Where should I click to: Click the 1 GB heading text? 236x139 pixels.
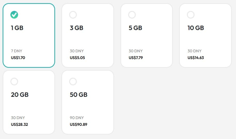tap(17, 28)
